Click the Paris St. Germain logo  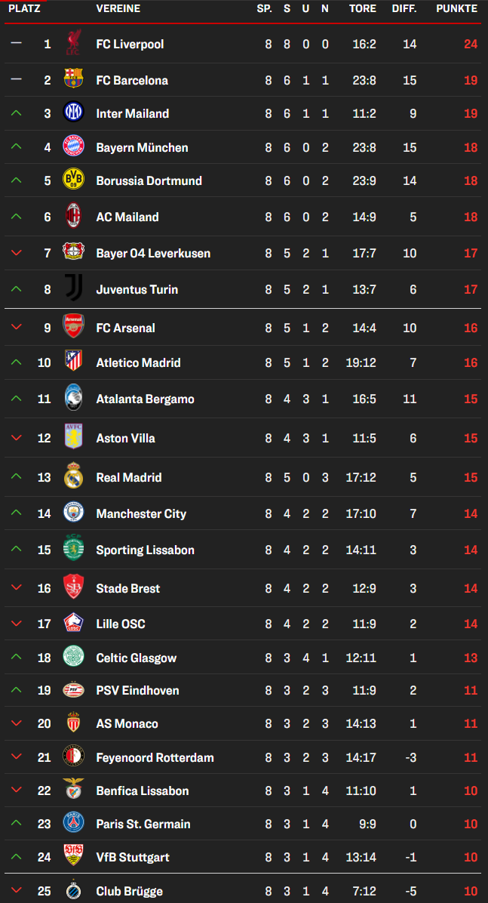coord(73,821)
